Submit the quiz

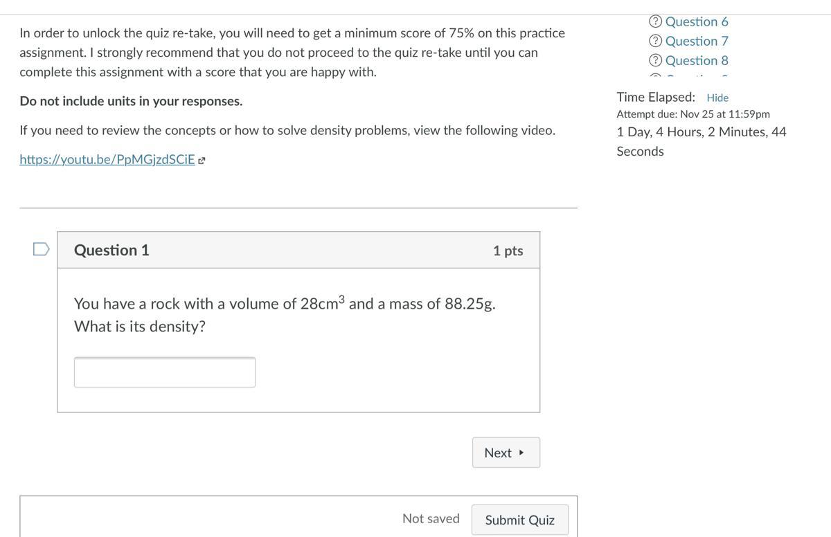tap(519, 520)
